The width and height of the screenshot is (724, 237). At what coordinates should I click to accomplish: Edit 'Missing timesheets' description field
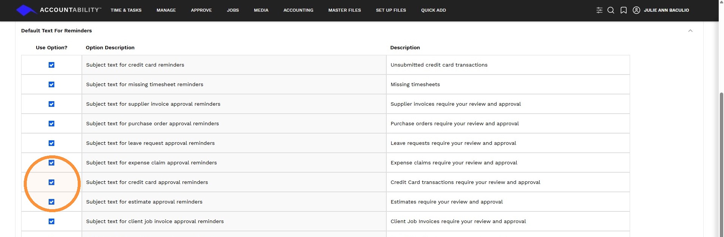(x=508, y=85)
